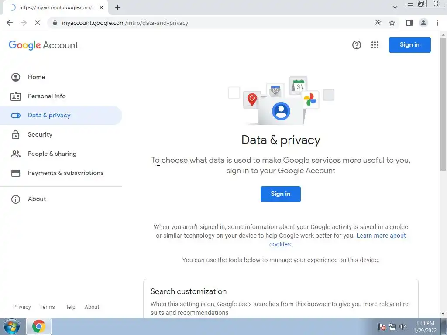Click the Data & privacy illustration
Viewport: 447px width, 335px height.
[281, 100]
